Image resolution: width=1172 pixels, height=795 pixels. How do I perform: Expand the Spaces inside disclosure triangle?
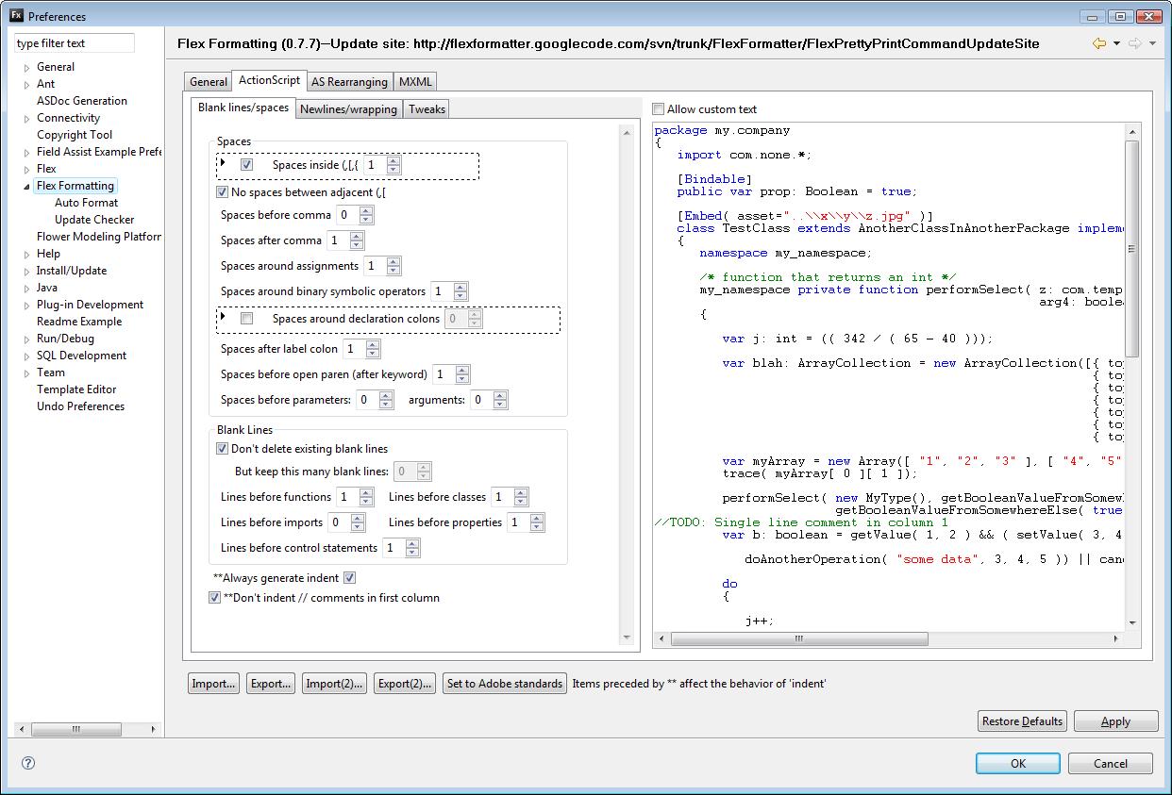point(223,163)
